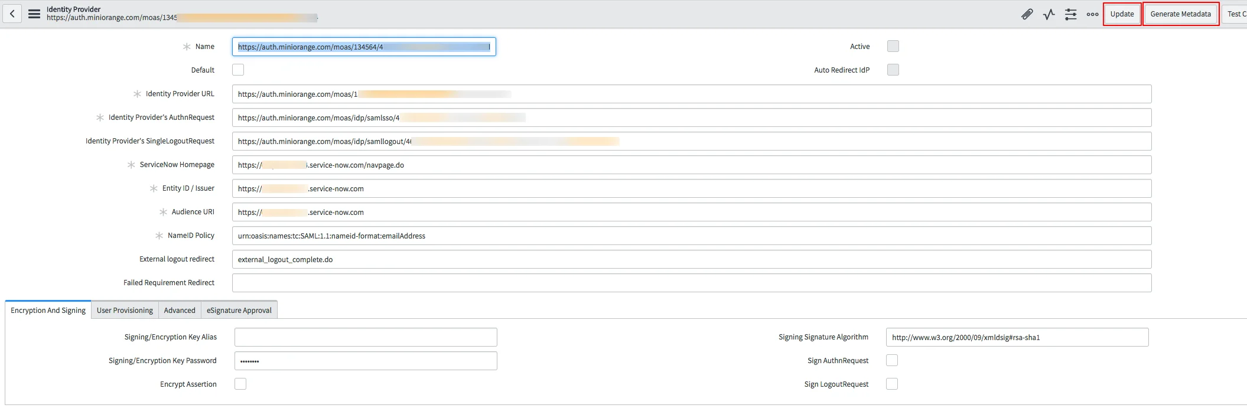Click Entity ID / Issuer field
The image size is (1247, 408).
692,188
